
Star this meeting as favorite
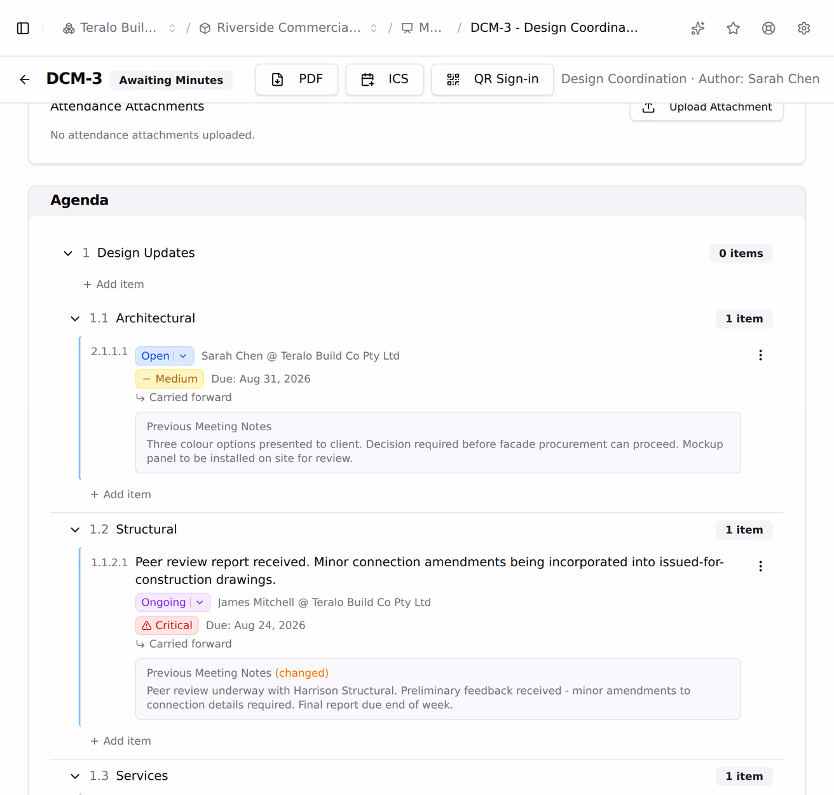tap(734, 28)
